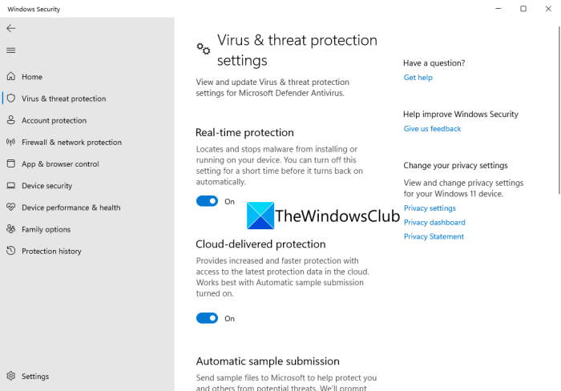Screen dimensions: 561x391
Task: Open the Get help link
Action: pyautogui.click(x=418, y=78)
